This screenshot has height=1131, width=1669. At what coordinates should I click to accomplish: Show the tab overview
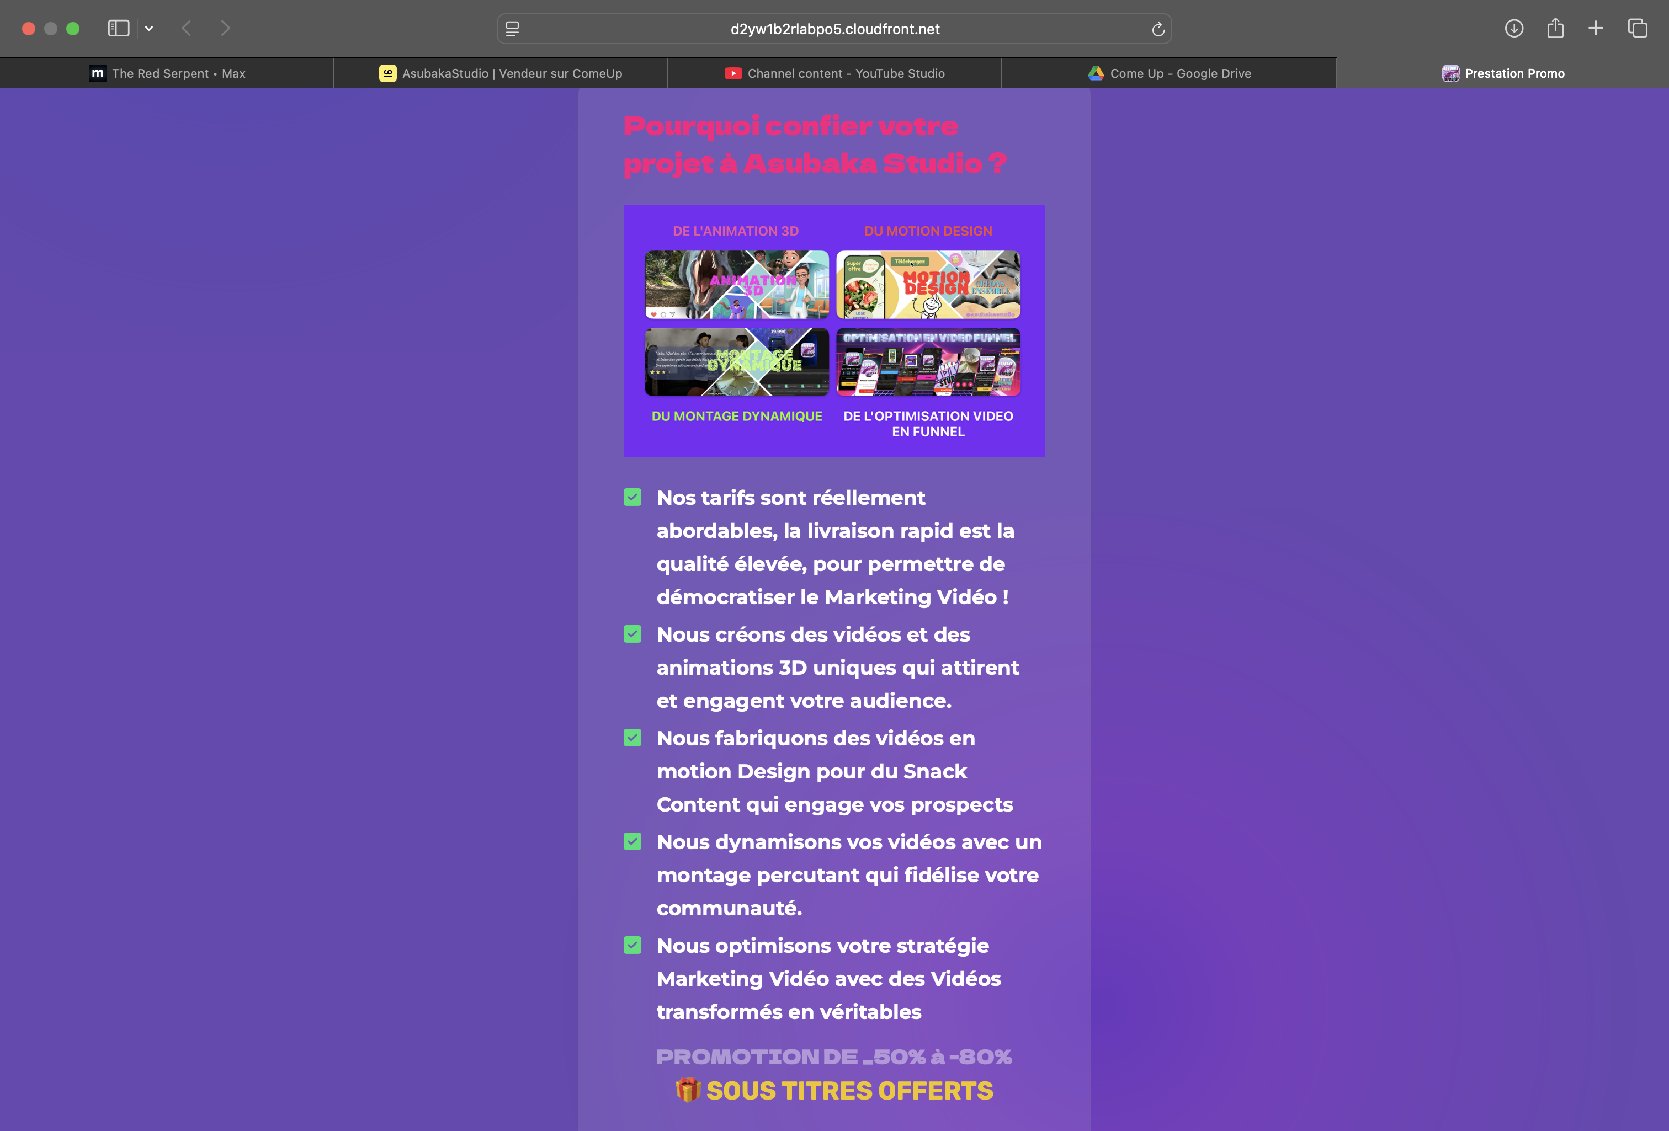tap(1638, 29)
